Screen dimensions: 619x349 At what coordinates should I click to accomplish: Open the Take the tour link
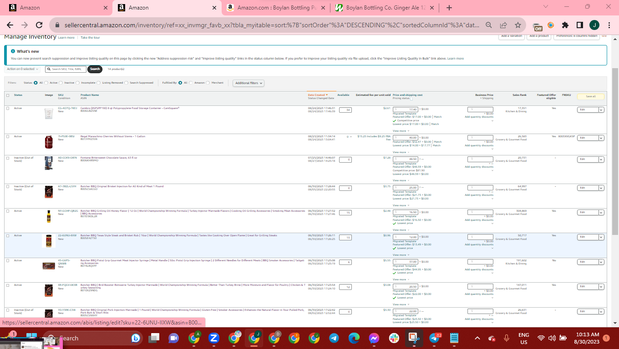coord(90,38)
